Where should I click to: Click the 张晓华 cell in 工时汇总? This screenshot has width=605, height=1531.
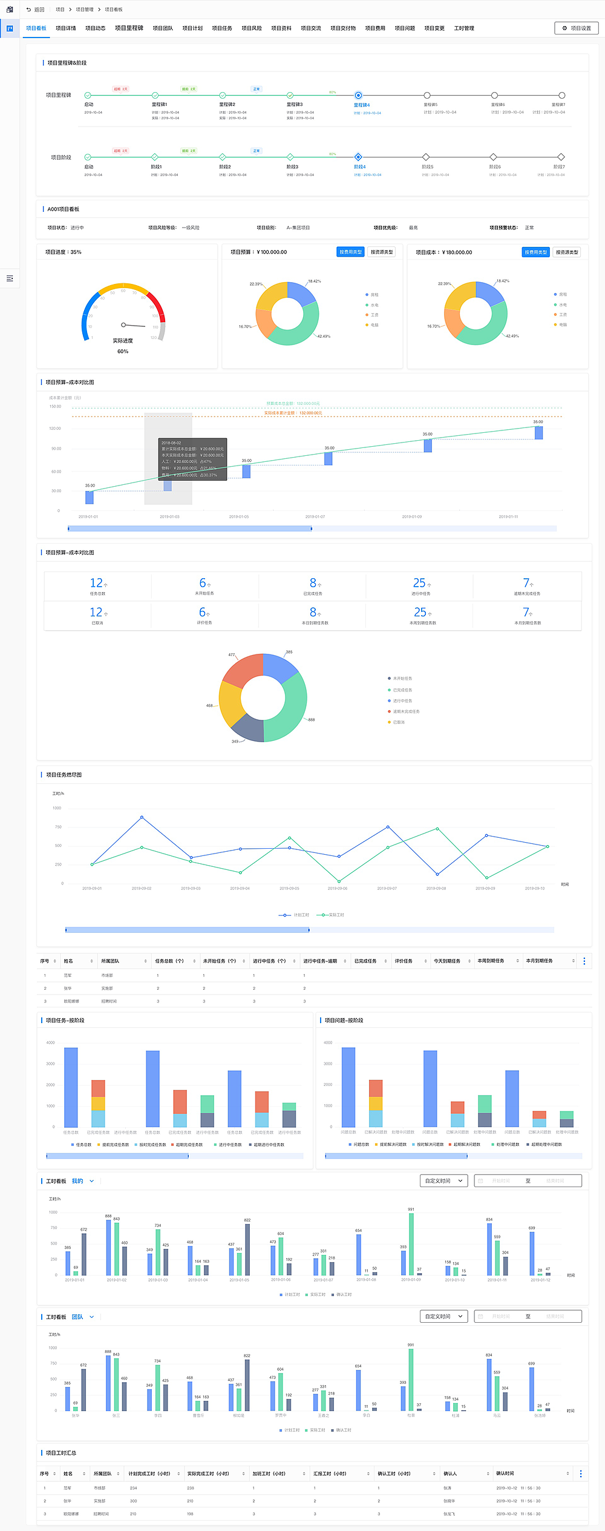click(x=449, y=1501)
